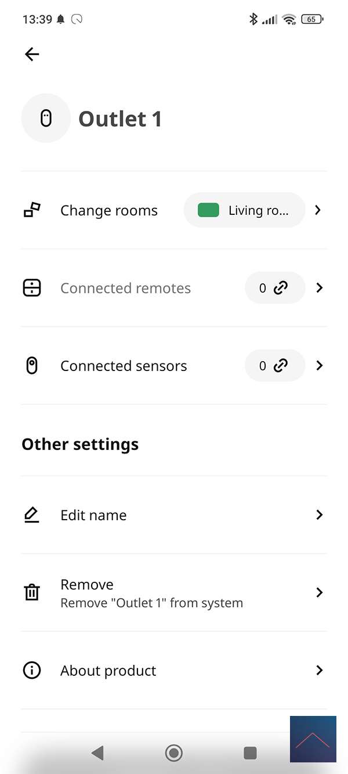The height and width of the screenshot is (774, 348).
Task: Open the Connected sensors link count badge
Action: click(x=274, y=366)
